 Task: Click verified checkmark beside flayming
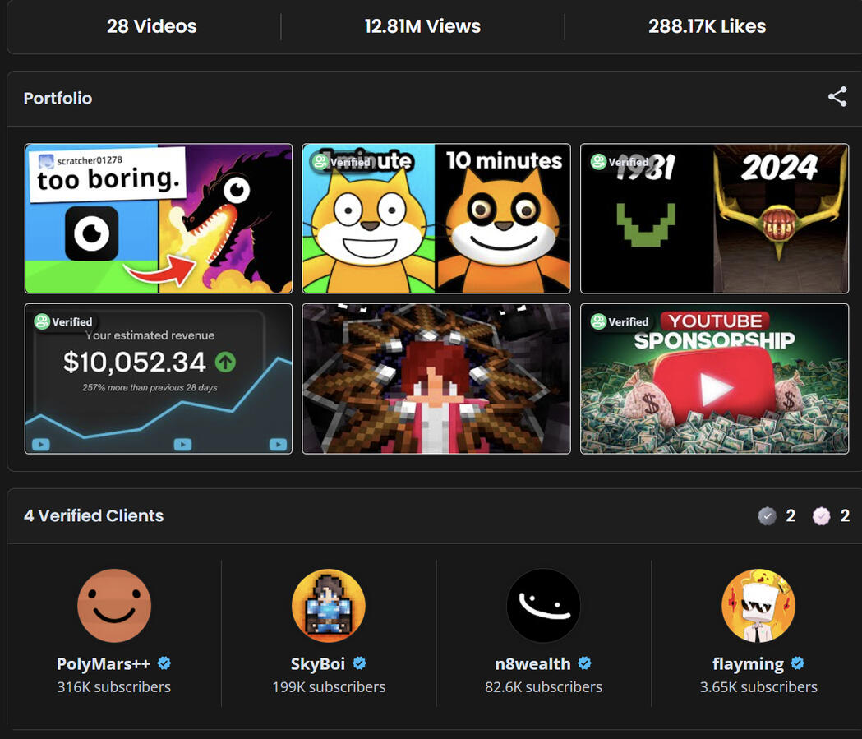(797, 663)
